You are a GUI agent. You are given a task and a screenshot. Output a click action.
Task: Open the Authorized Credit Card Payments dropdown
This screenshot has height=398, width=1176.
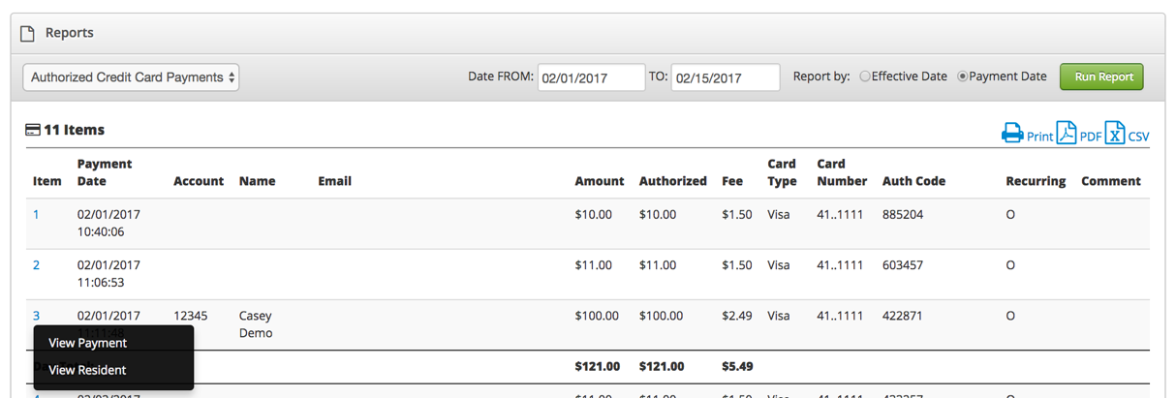point(132,77)
